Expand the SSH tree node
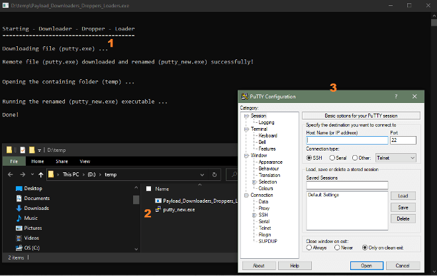Viewport: 437px width, 276px height. coord(254,215)
